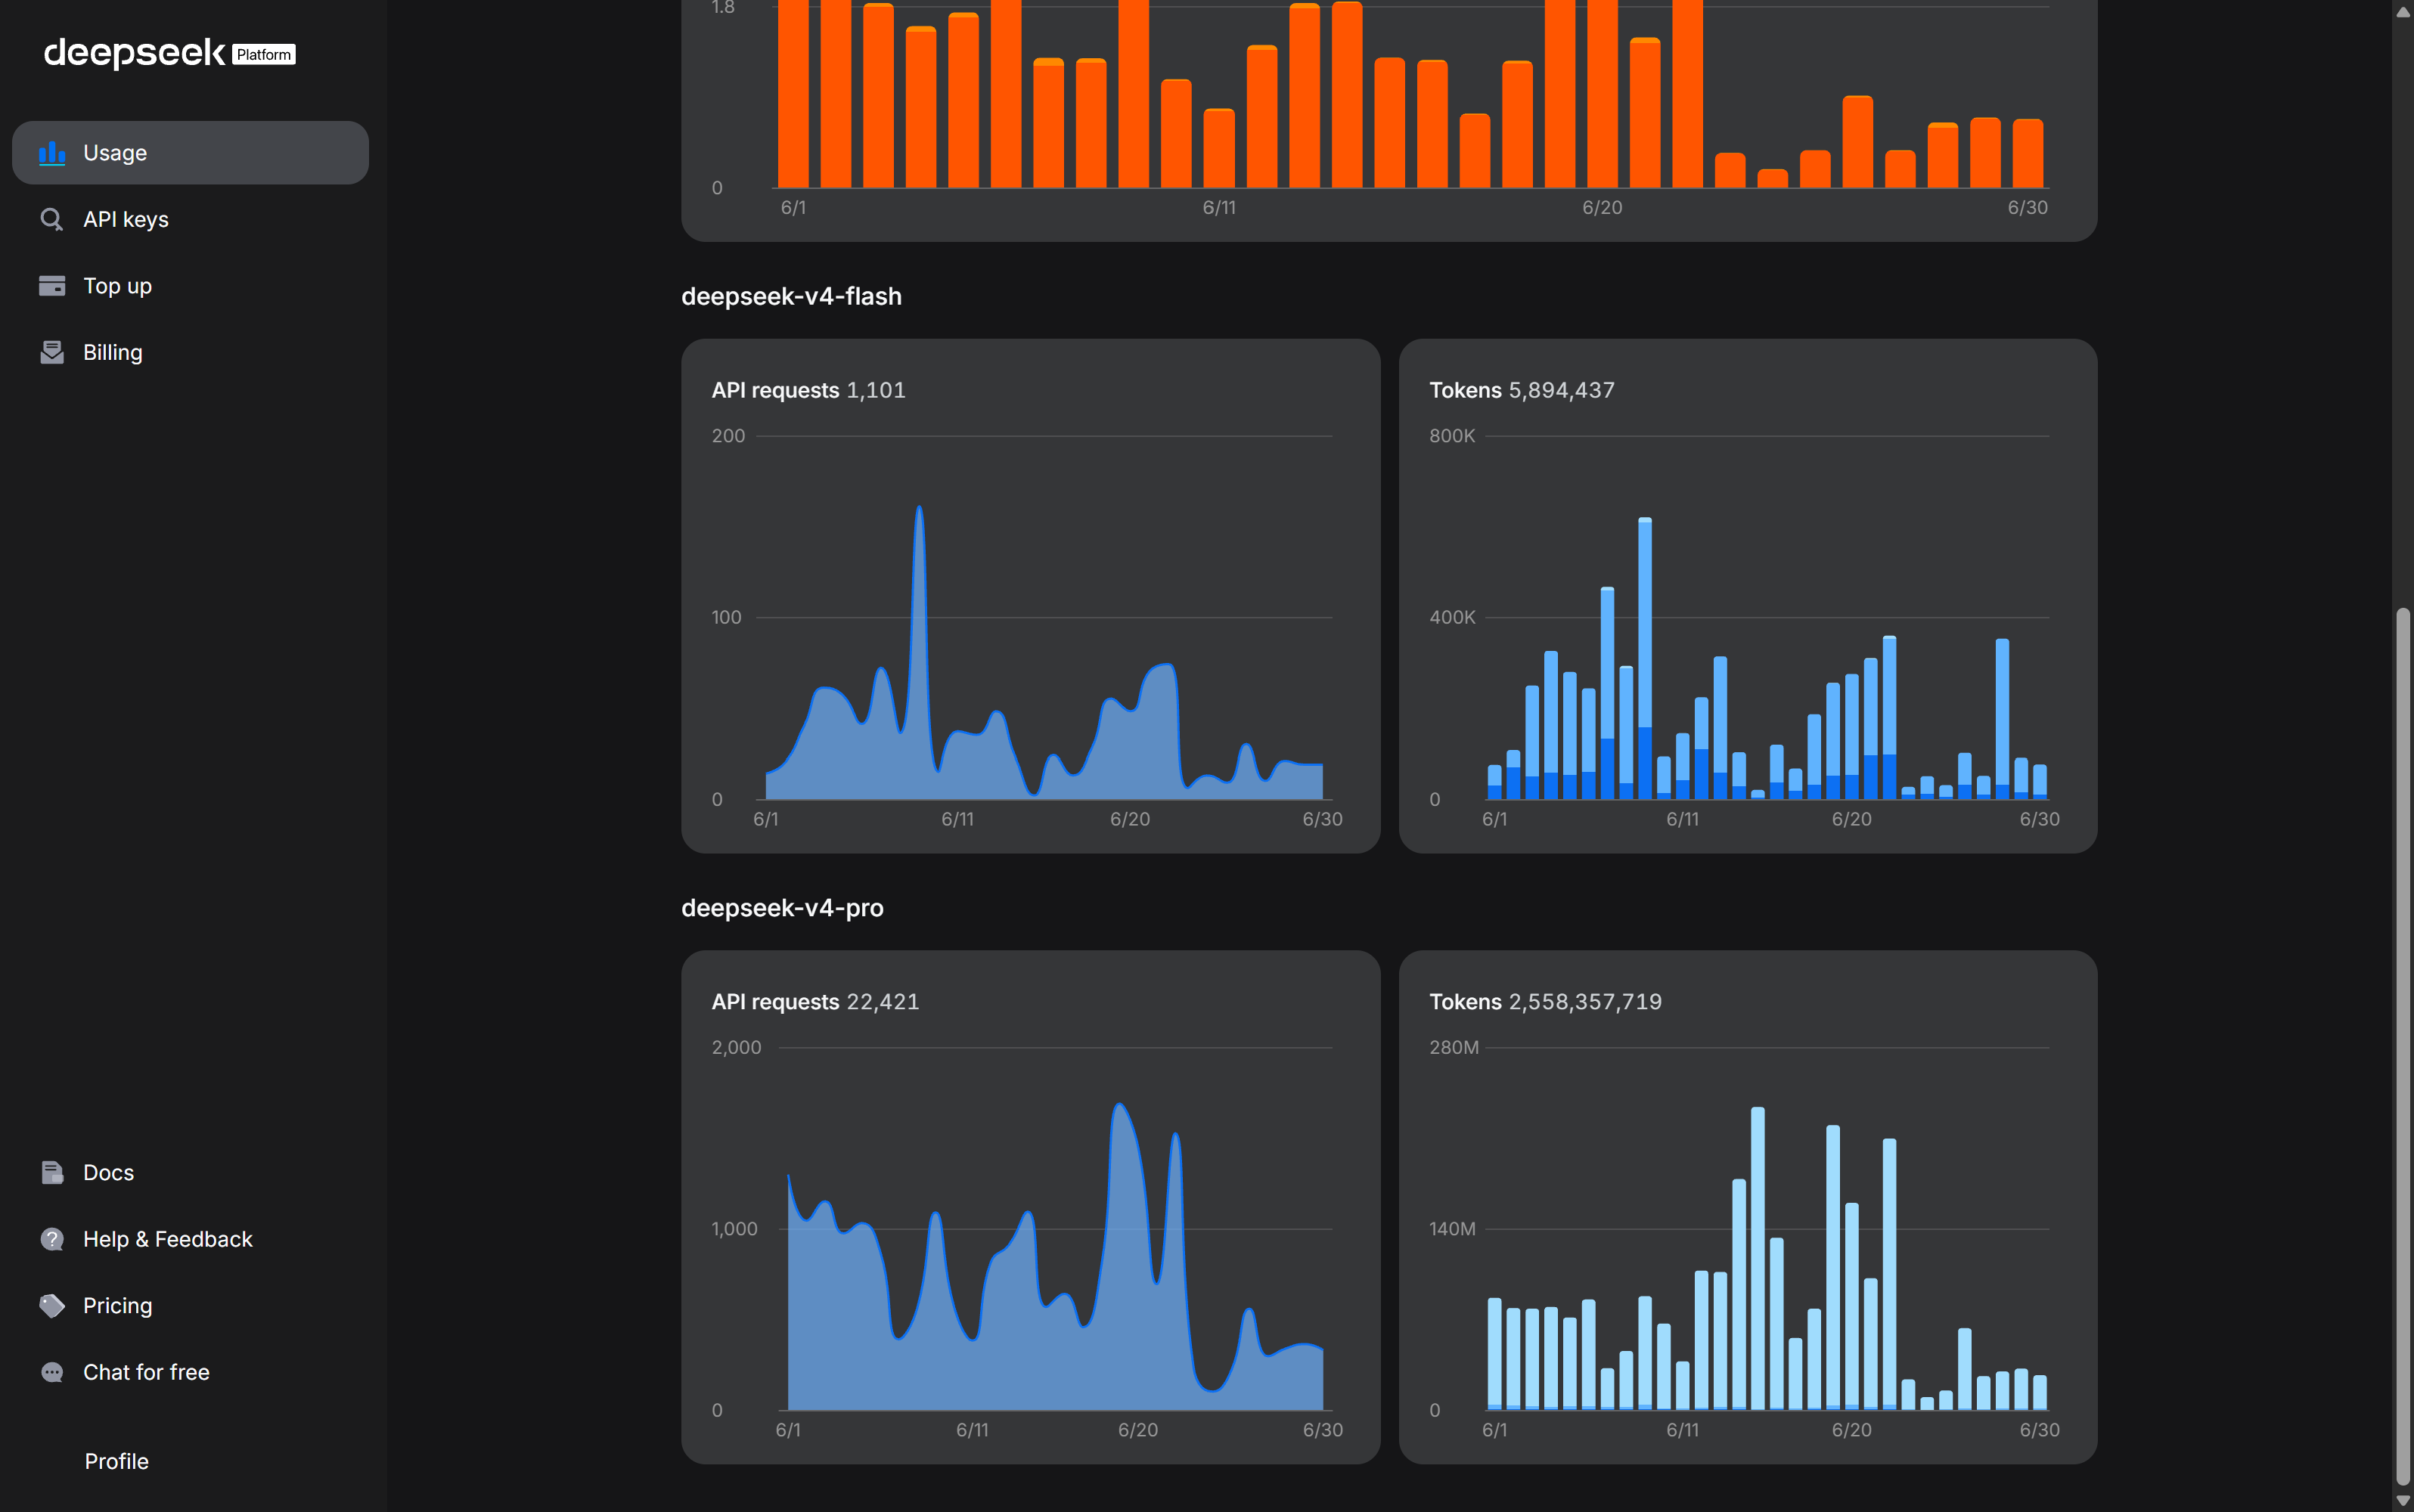The height and width of the screenshot is (1512, 2414).
Task: Open the Billing section
Action: (190, 352)
